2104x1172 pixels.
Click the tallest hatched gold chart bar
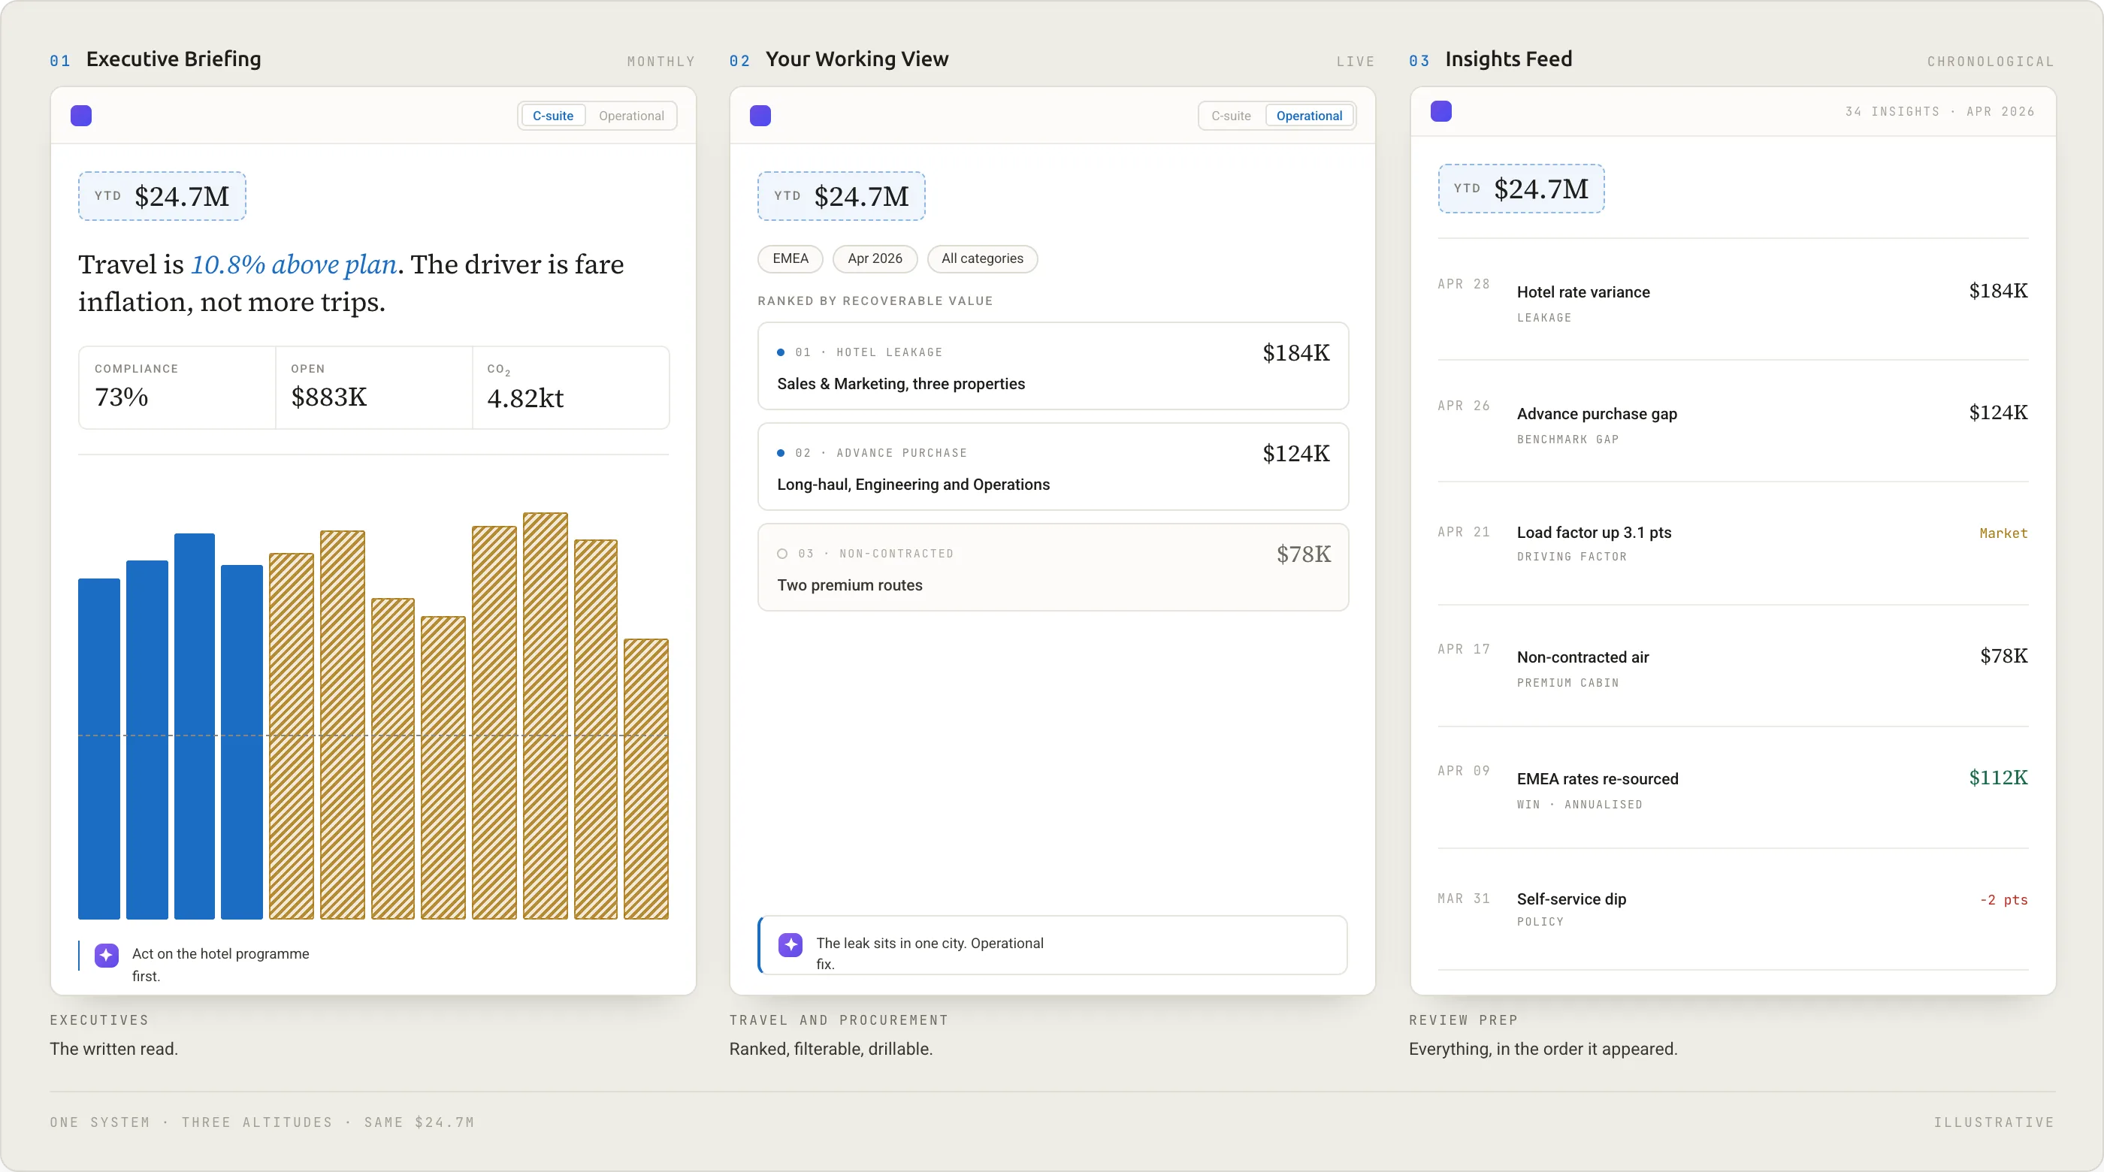click(546, 716)
